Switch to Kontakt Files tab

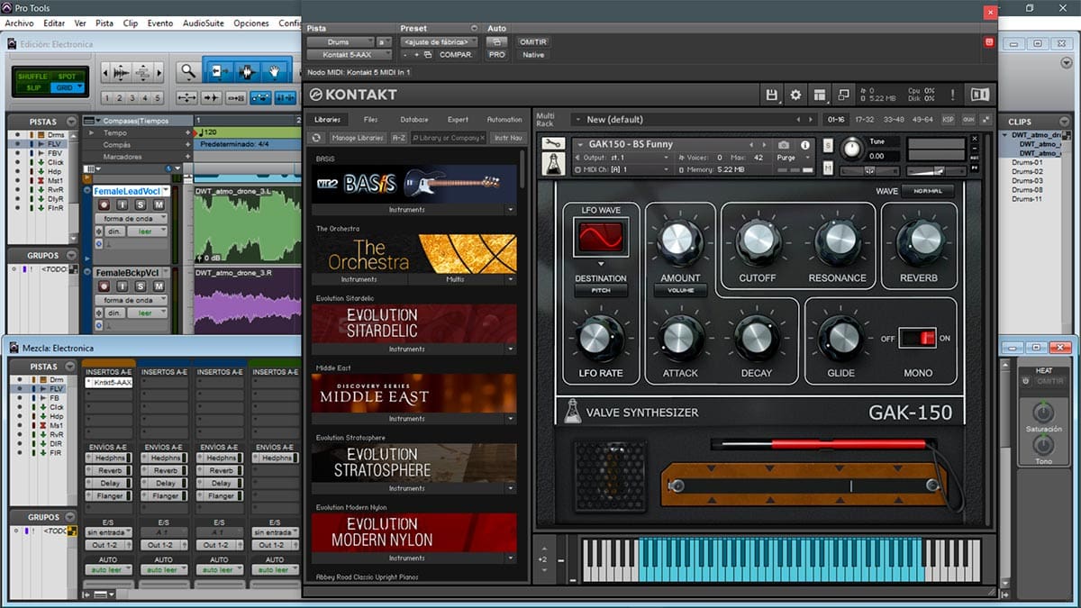click(371, 119)
